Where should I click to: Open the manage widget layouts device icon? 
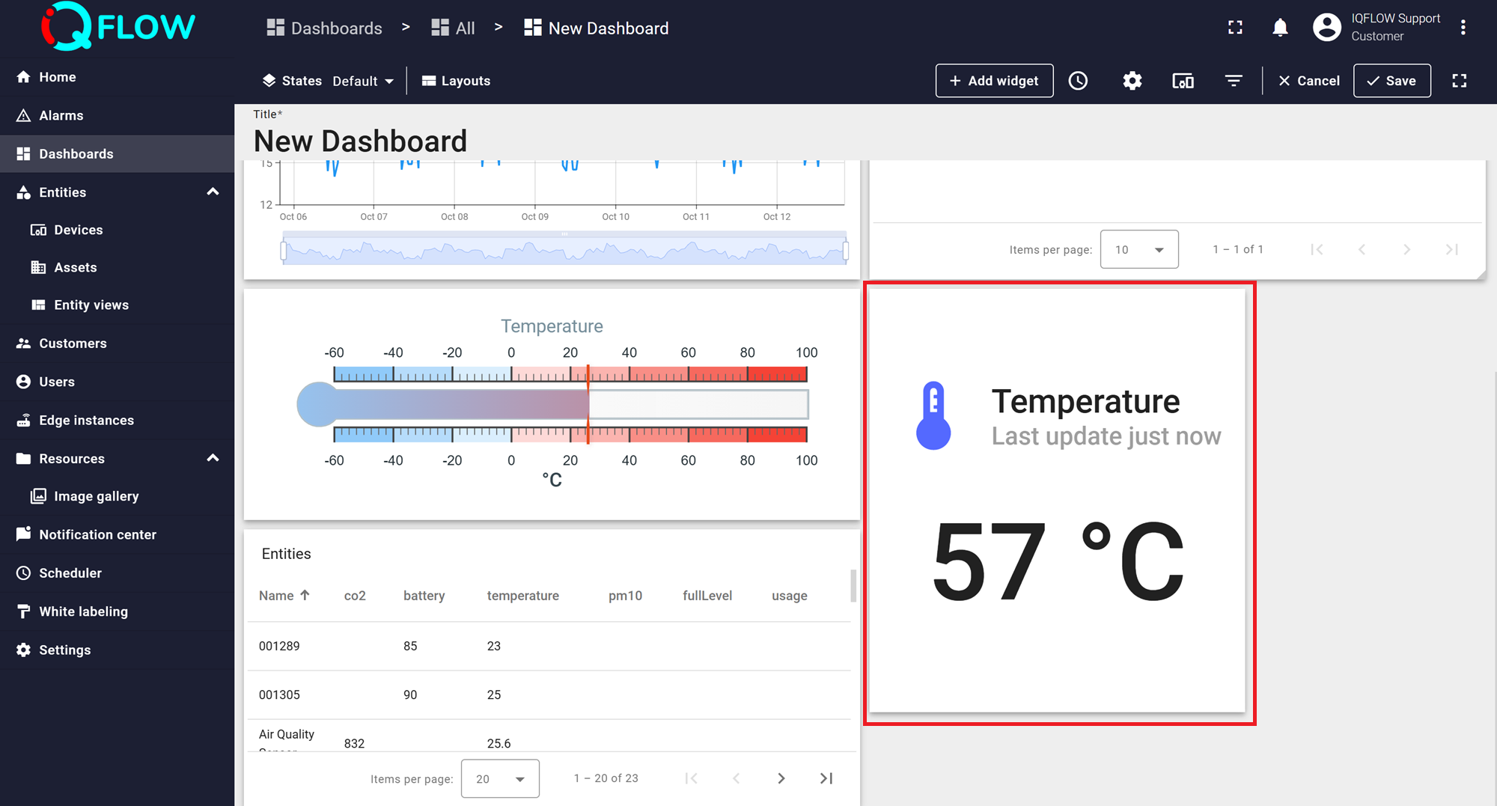coord(1183,80)
